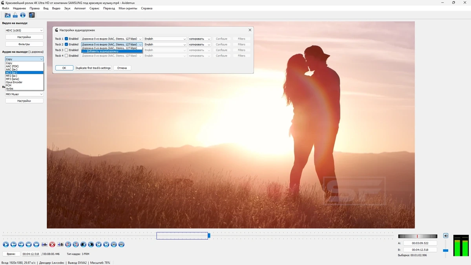This screenshot has height=265, width=471.
Task: Close the audio tracks settings dialog
Action: pyautogui.click(x=250, y=30)
